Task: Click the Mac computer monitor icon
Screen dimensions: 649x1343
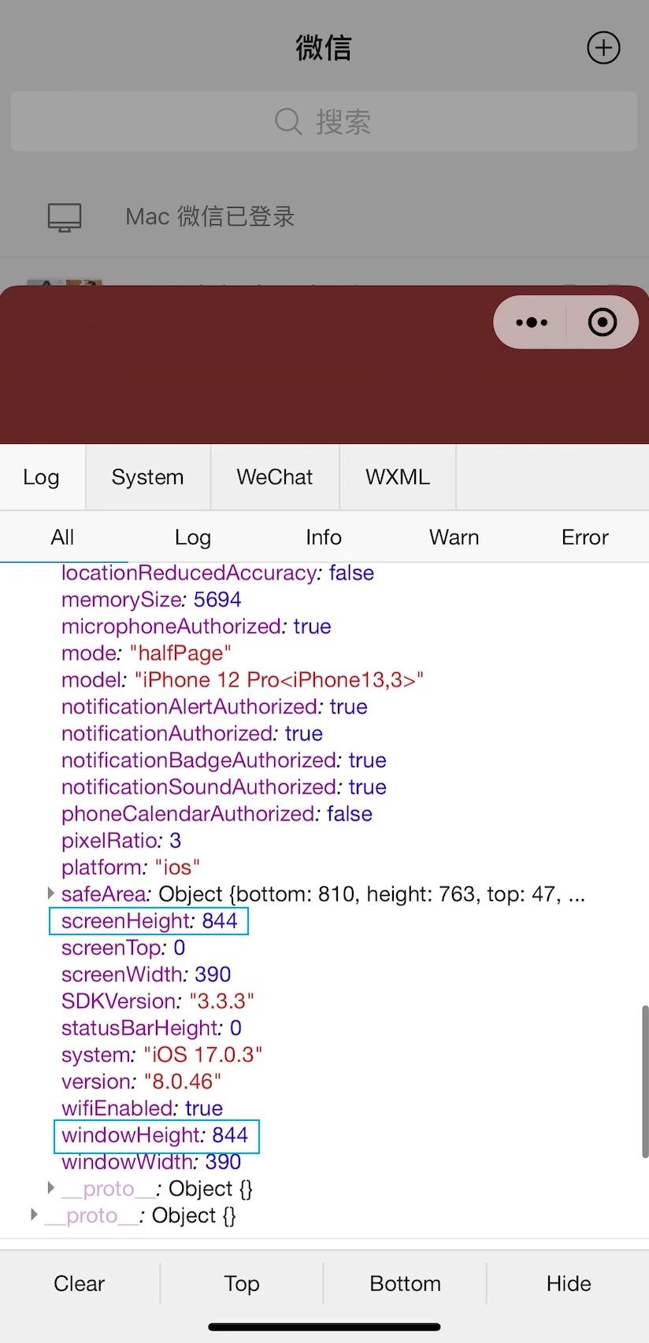Action: click(x=65, y=217)
